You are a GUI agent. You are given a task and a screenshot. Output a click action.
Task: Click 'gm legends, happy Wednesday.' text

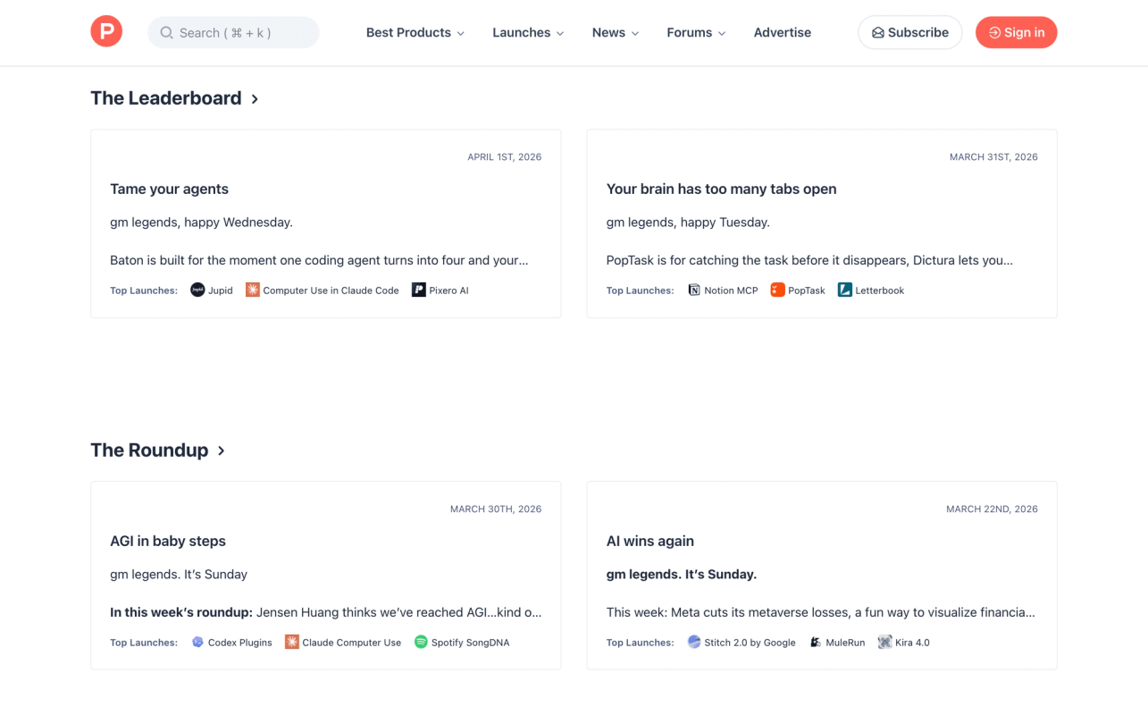(x=201, y=222)
